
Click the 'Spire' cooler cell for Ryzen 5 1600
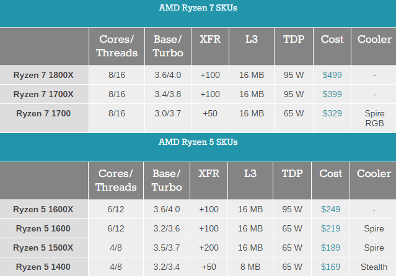pos(374,228)
